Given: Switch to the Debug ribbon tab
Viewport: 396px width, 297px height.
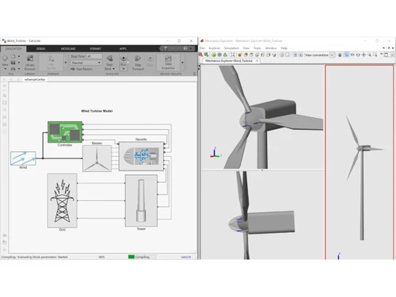Looking at the screenshot, I should click(x=40, y=48).
